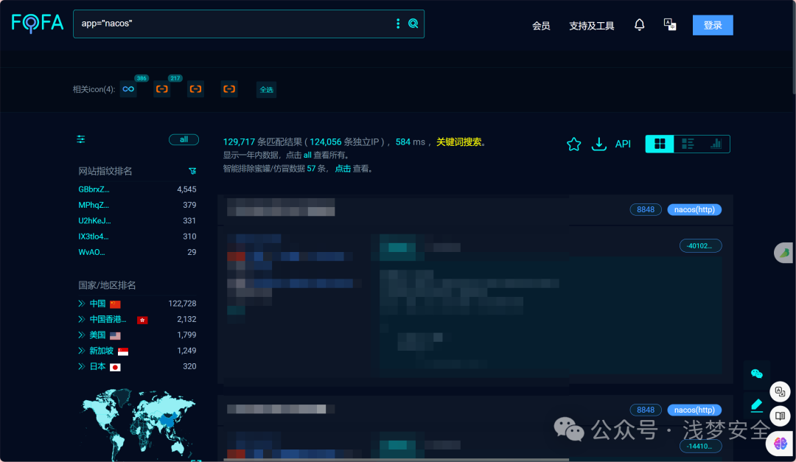Select 美国 in country ranking

click(97, 335)
